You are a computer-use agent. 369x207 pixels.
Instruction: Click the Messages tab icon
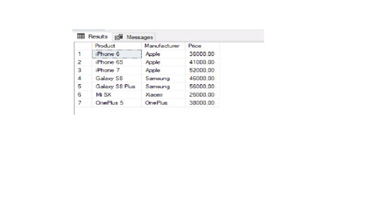[x=119, y=37]
